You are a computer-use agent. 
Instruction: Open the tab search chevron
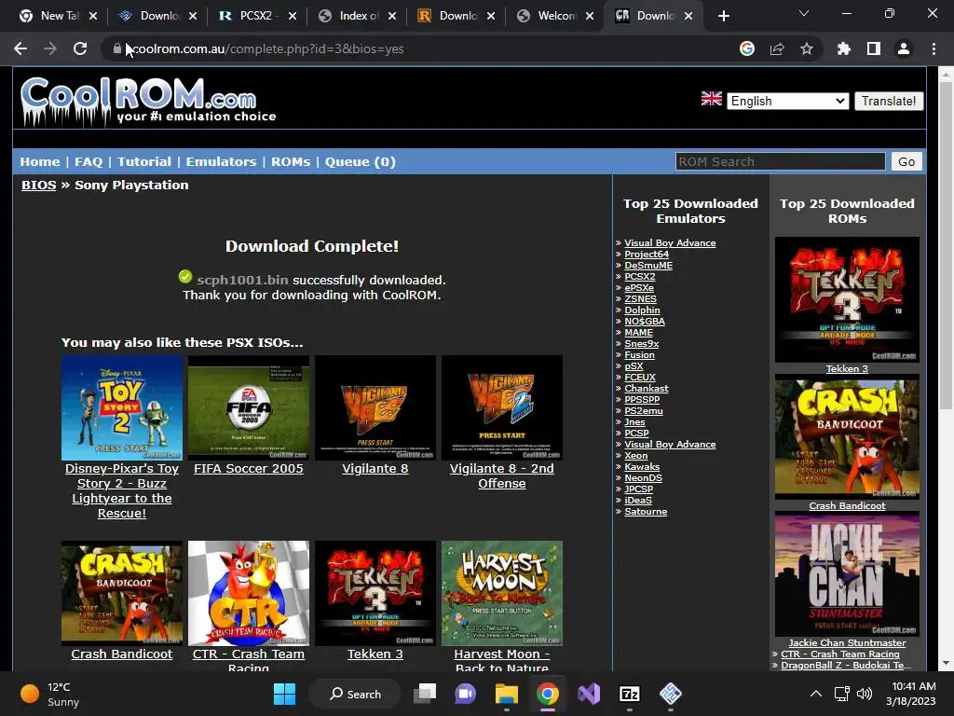tap(804, 13)
